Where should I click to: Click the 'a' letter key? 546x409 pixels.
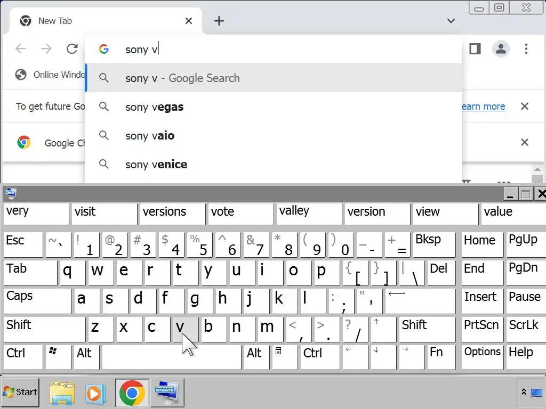pos(87,301)
